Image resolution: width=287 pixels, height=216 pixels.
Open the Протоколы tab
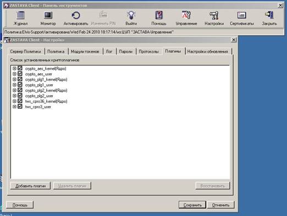tap(148, 52)
